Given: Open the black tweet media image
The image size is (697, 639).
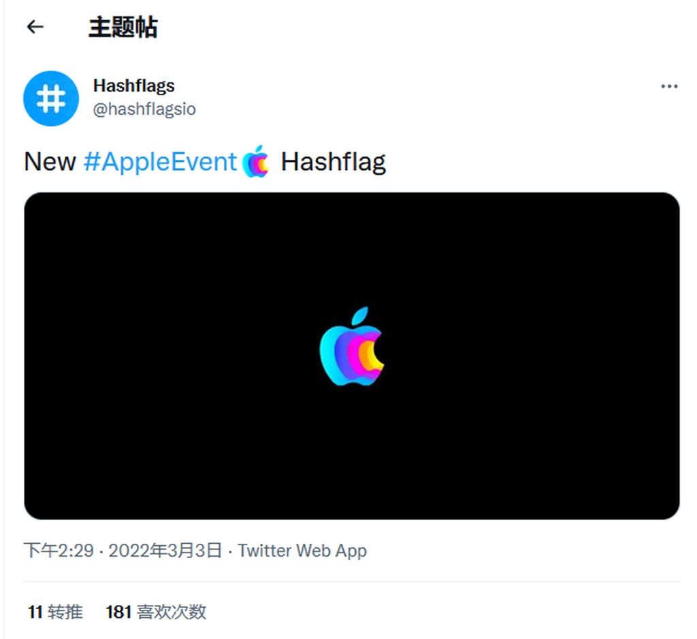Looking at the screenshot, I should pyautogui.click(x=352, y=356).
